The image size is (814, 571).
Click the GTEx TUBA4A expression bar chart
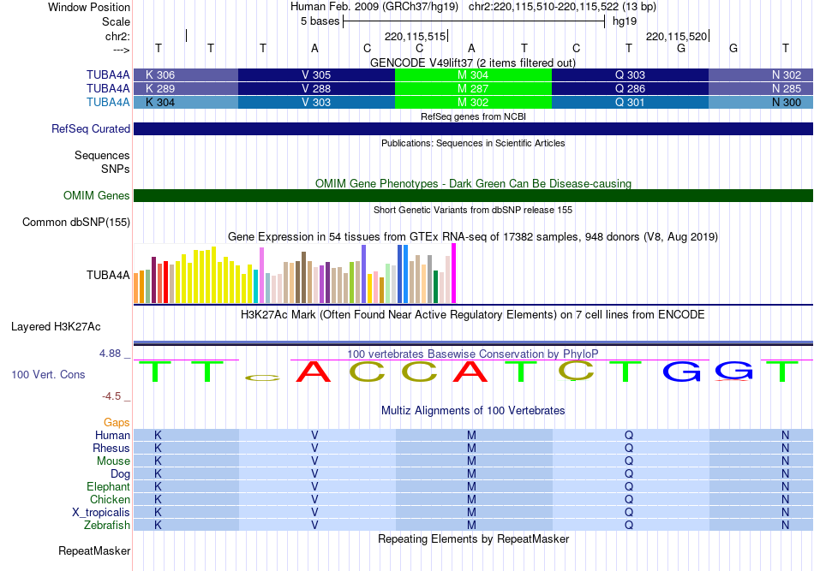(x=295, y=273)
